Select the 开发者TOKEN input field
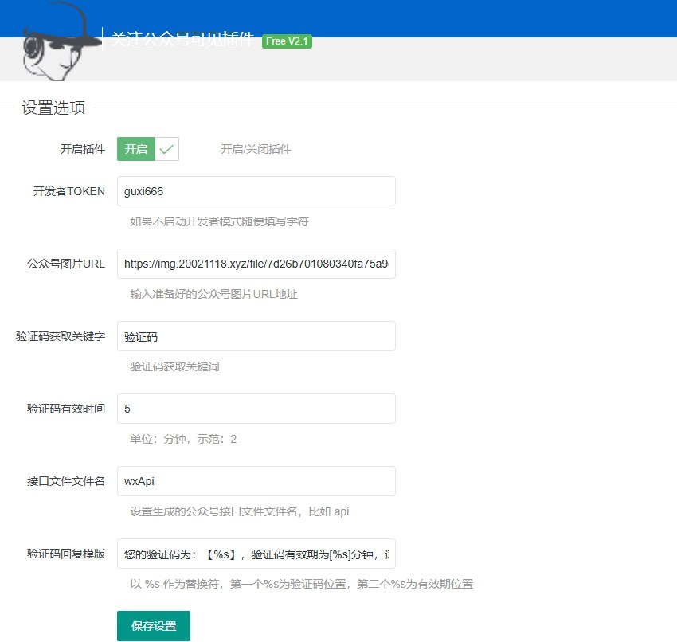 255,191
